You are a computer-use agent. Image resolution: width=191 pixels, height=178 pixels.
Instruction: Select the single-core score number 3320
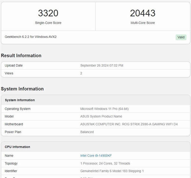coord(48,13)
